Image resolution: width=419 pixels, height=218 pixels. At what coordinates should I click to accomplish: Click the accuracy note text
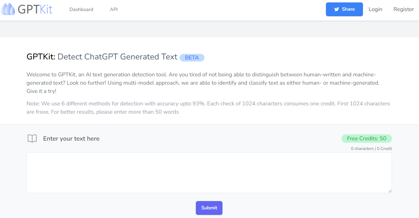tap(208, 107)
